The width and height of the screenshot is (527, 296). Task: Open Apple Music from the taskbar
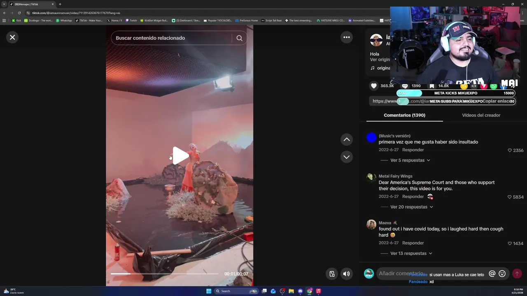tap(318, 291)
